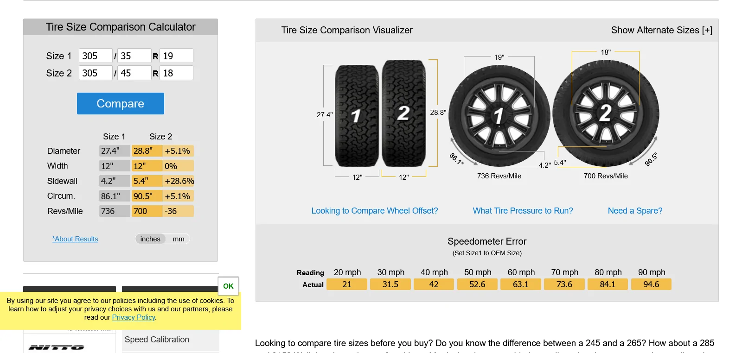The width and height of the screenshot is (742, 353).
Task: Click the 60 mph reading header
Action: [521, 272]
